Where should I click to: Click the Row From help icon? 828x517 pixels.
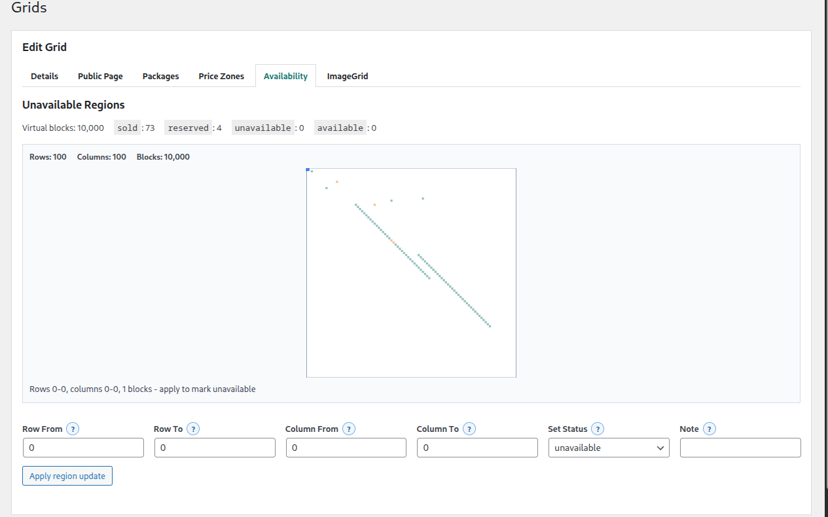[x=73, y=429]
